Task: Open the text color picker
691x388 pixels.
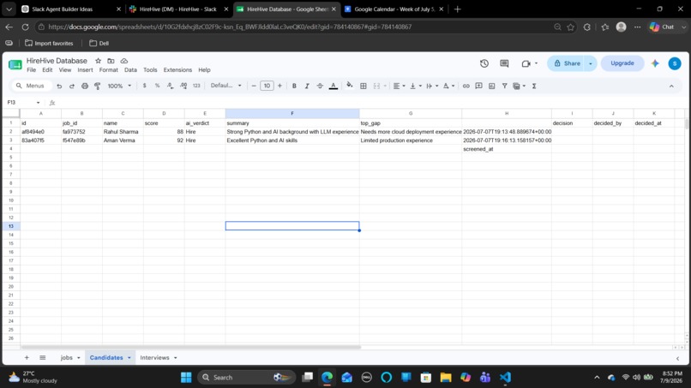Action: click(333, 86)
